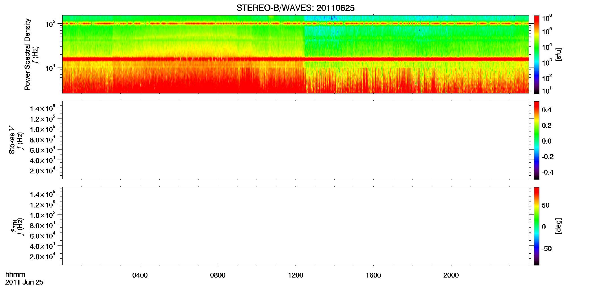Screen dimensions: 591x304
Task: Click the Stokes V color bar
Action: 537,140
